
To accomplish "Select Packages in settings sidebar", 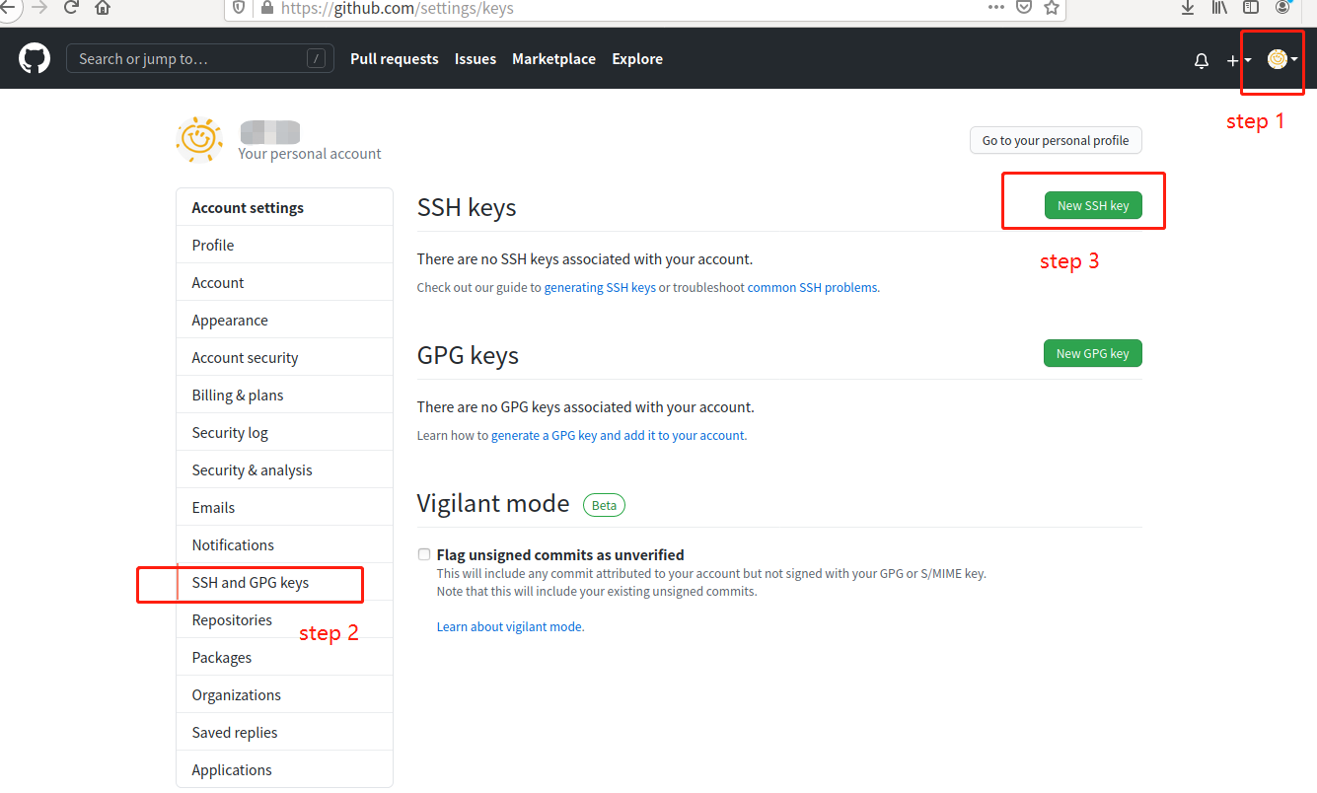I will click(284, 658).
